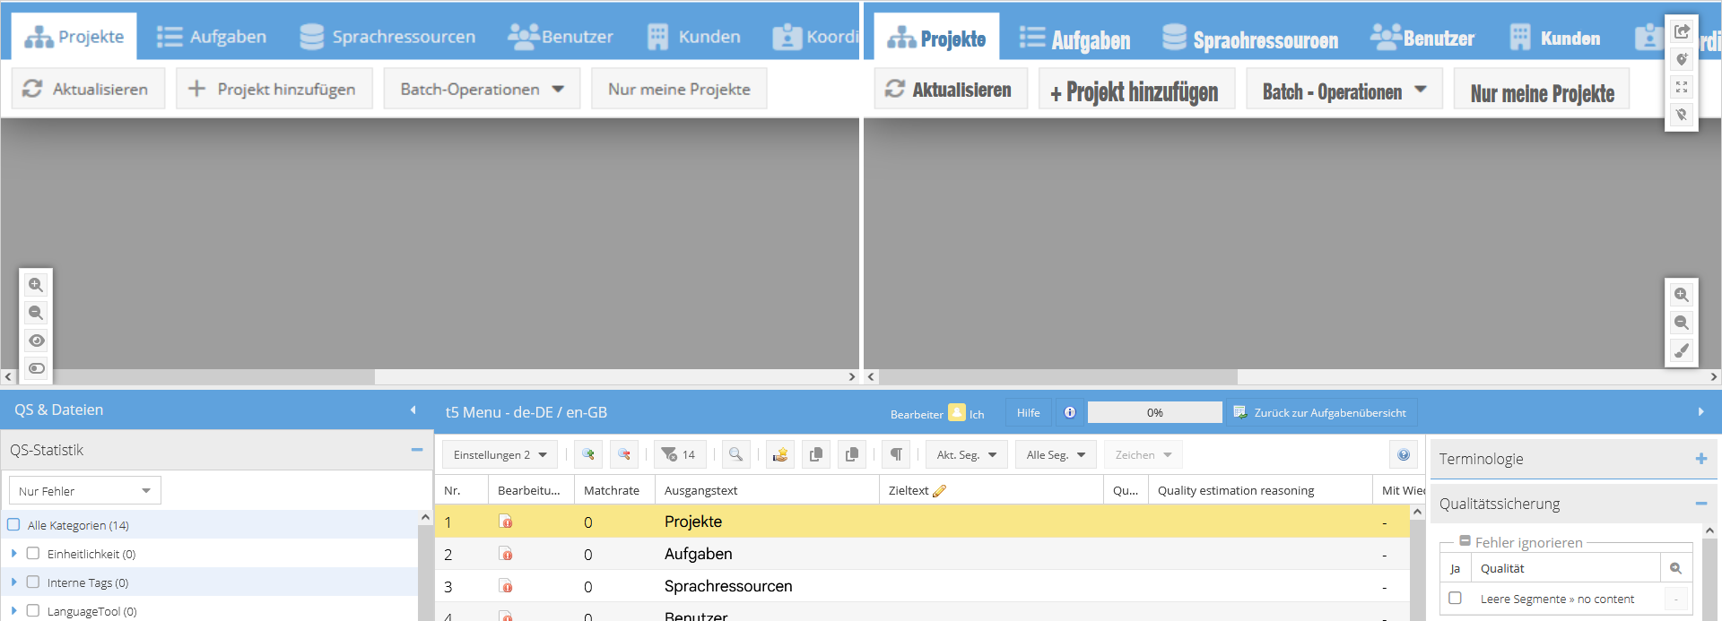
Task: Click the paragraph mark icon in segment toolbar
Action: 896,454
